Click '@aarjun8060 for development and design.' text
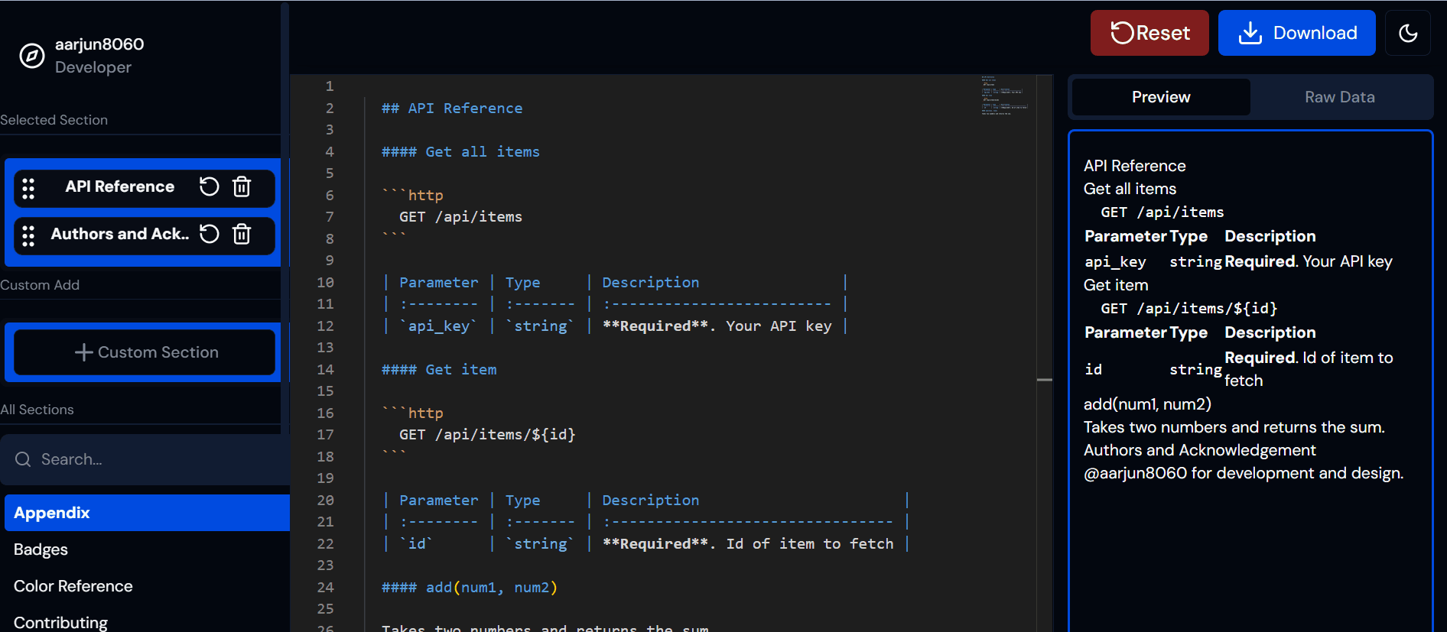Screen dimensions: 1447x632 [x=1244, y=473]
